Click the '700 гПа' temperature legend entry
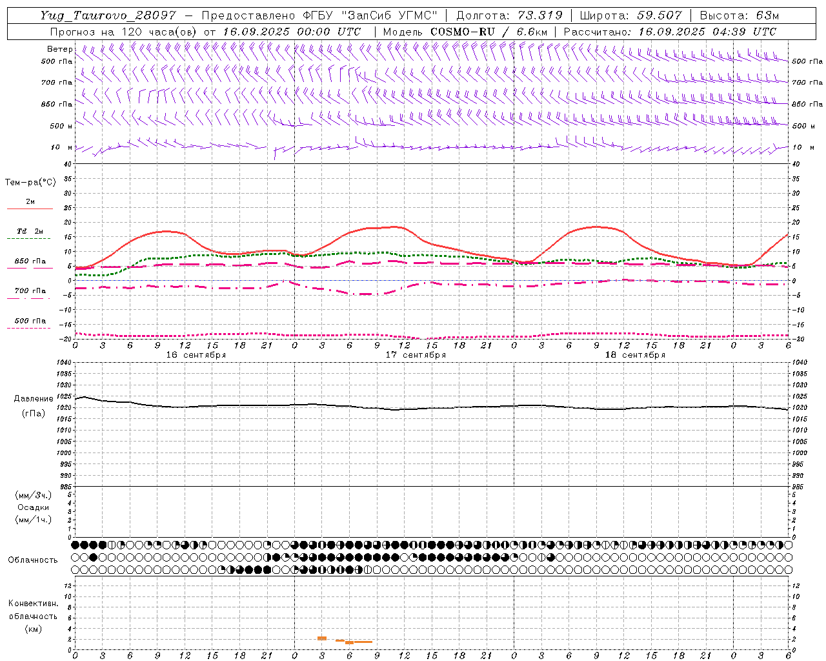This screenshot has height=661, width=826. tap(30, 290)
